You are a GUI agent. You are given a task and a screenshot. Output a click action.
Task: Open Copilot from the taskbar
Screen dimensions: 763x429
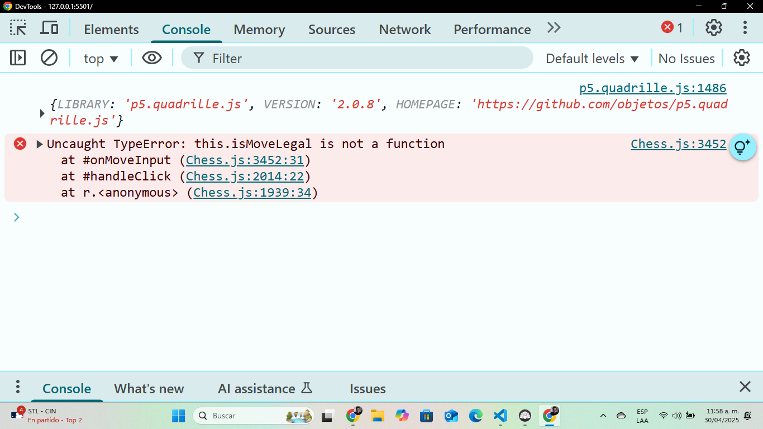pos(402,416)
